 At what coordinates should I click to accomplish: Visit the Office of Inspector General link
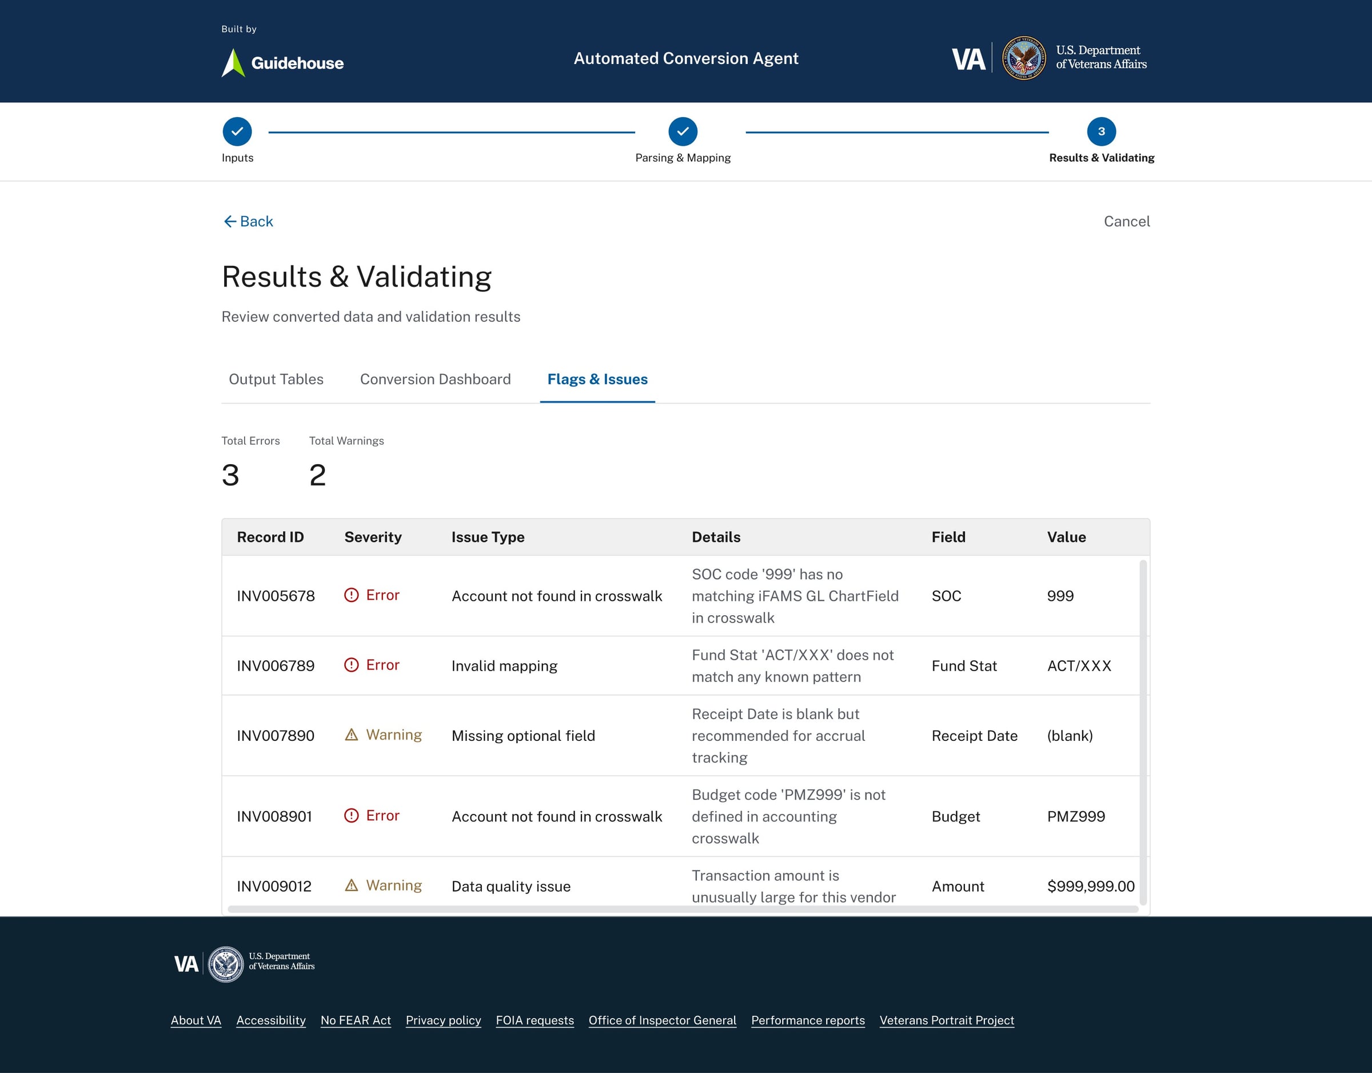point(662,1020)
